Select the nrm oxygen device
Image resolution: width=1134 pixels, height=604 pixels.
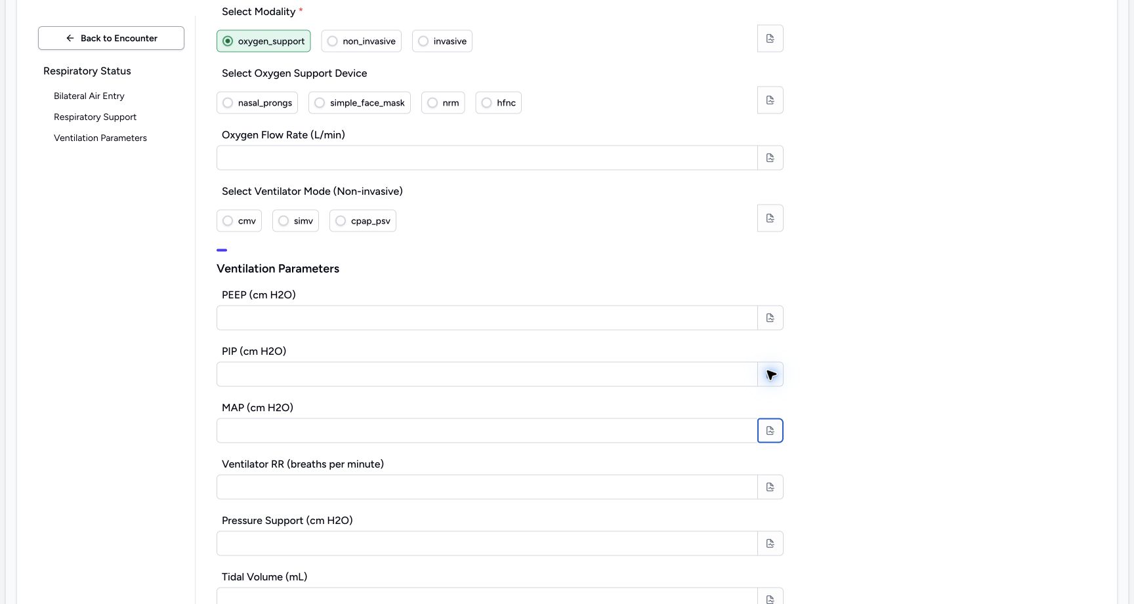(443, 103)
